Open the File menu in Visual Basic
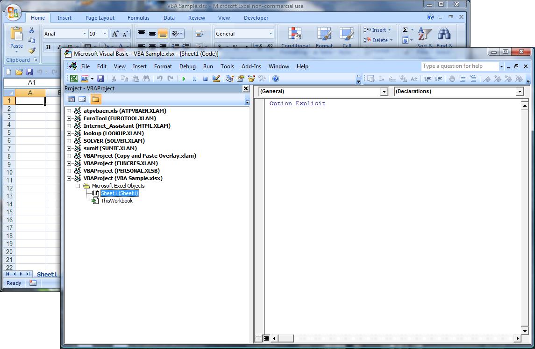The height and width of the screenshot is (349, 535). click(x=86, y=66)
